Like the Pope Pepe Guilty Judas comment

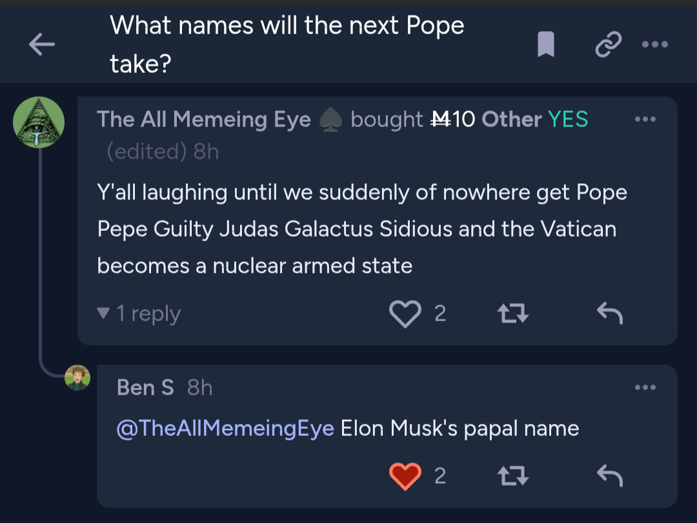(x=405, y=313)
